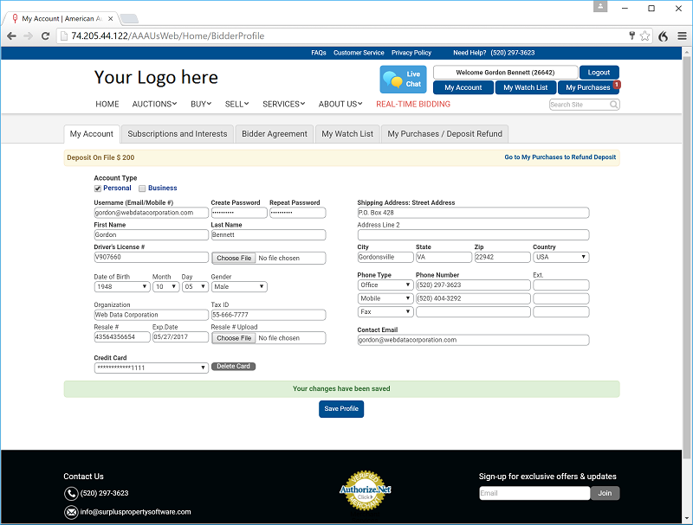The image size is (693, 525).
Task: Open the birth year dropdown
Action: point(121,287)
